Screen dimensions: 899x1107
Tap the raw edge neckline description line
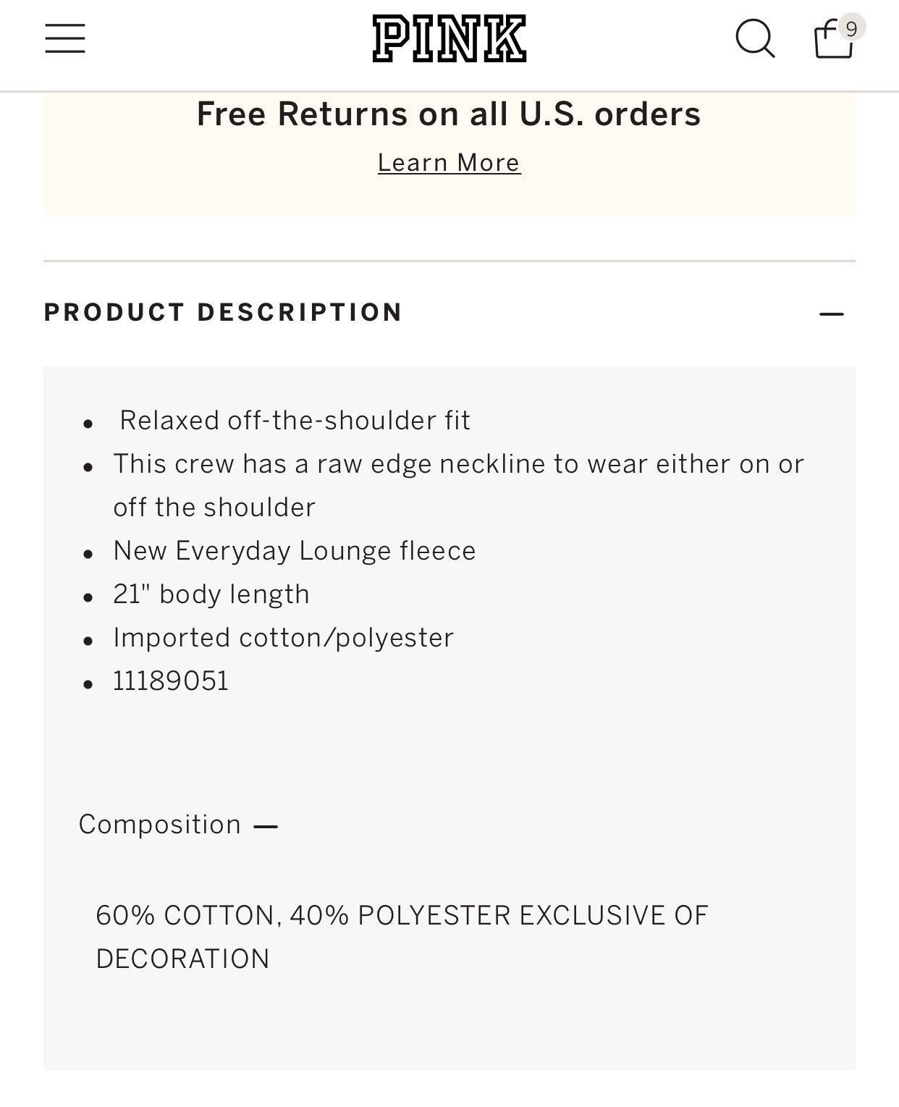pyautogui.click(x=458, y=464)
